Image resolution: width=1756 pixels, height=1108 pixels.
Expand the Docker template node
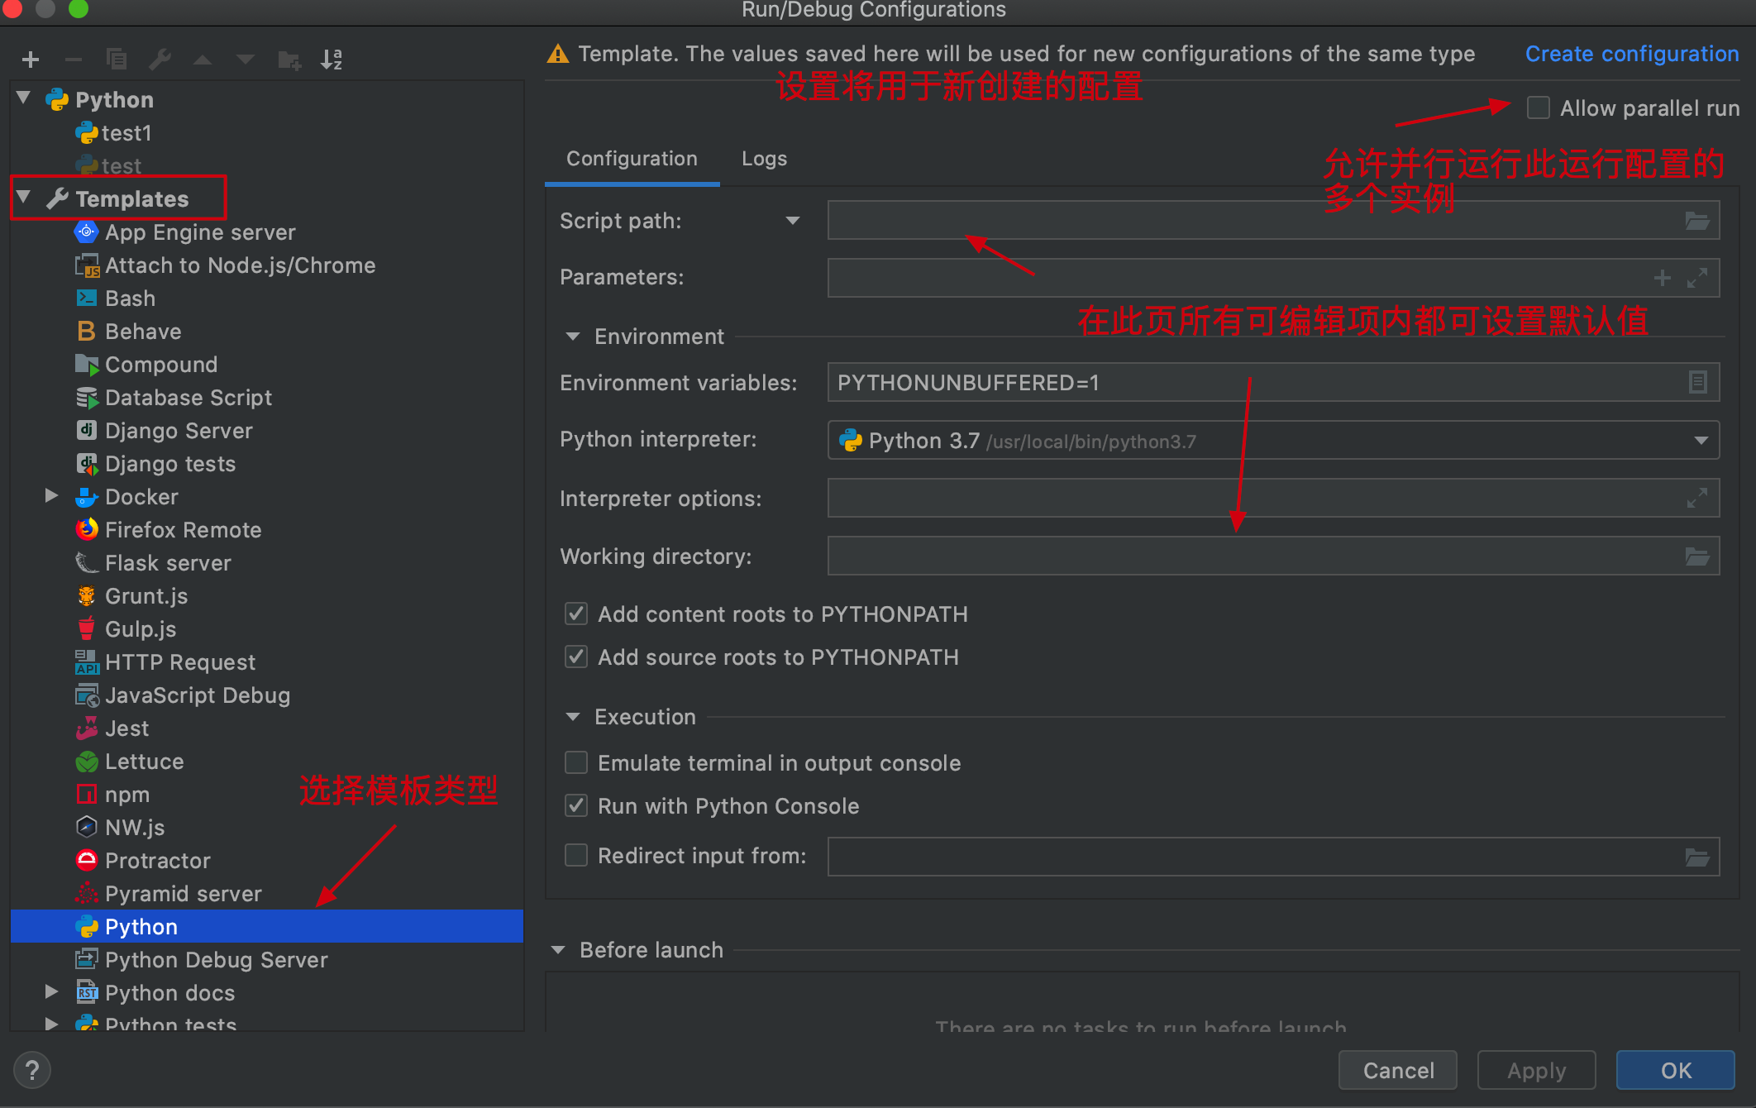point(51,496)
